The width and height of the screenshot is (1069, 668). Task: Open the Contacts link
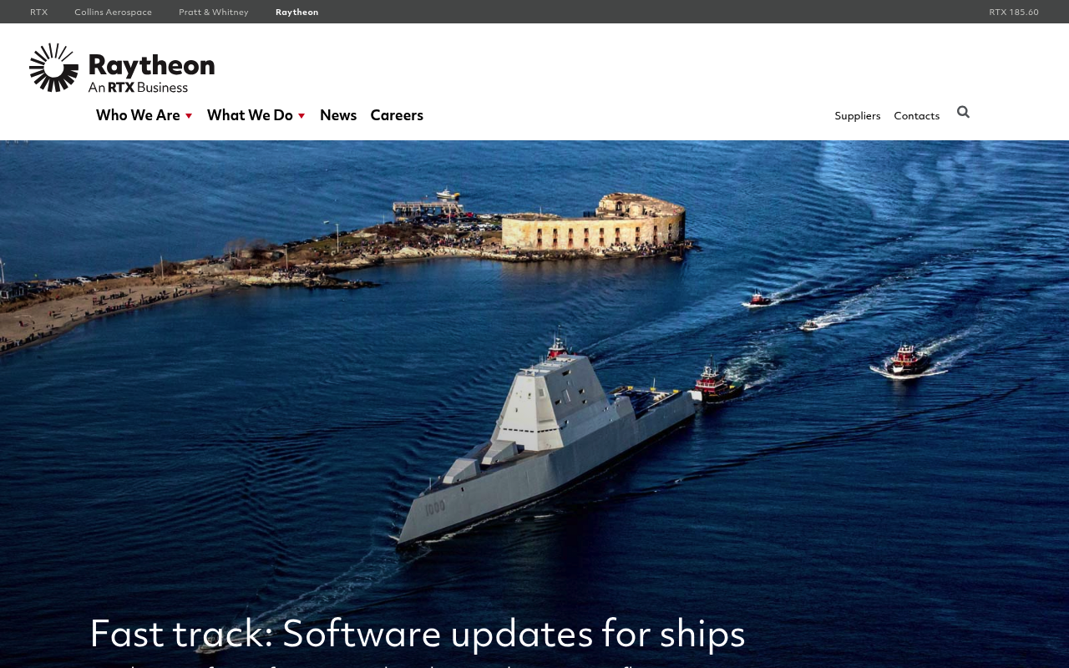917,116
